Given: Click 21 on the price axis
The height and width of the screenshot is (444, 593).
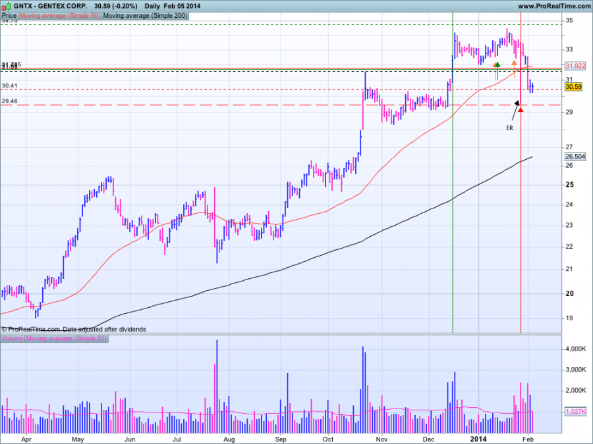Looking at the screenshot, I should coord(569,269).
